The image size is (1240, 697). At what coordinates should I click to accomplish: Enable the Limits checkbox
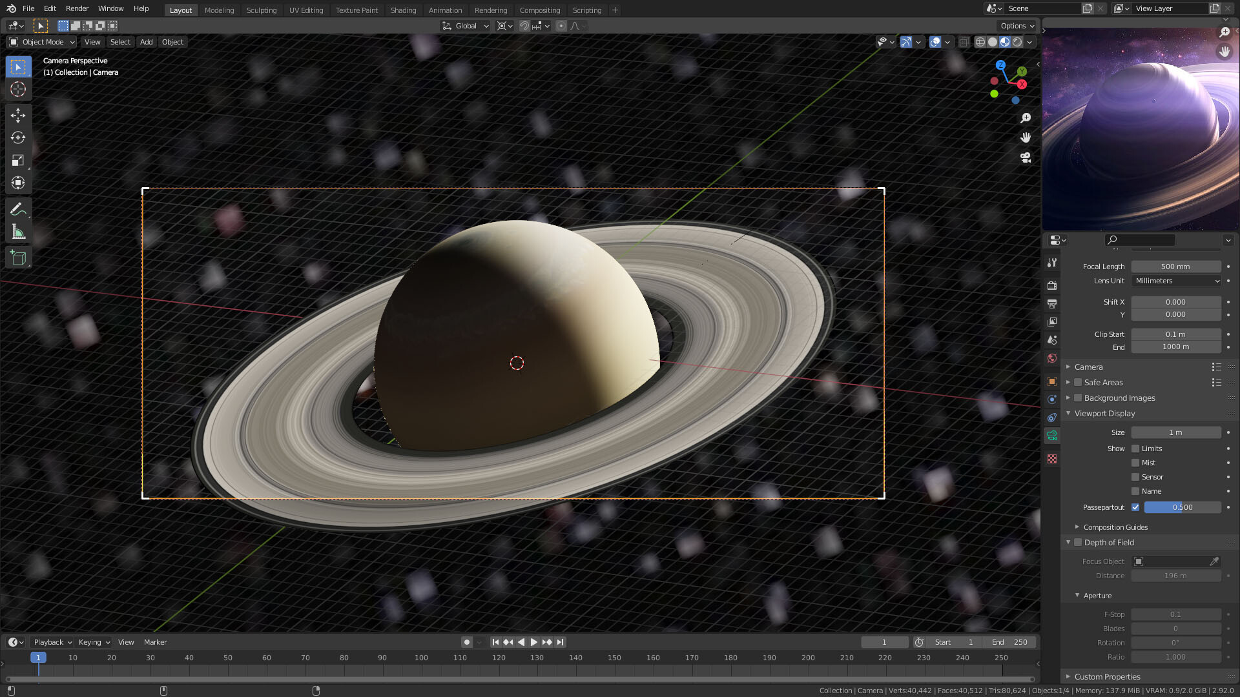coord(1135,449)
